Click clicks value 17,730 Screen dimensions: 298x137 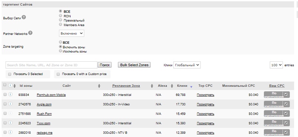[181, 104]
